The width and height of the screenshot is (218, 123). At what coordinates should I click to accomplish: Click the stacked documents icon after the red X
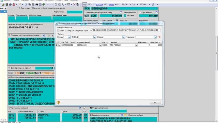(x=78, y=4)
